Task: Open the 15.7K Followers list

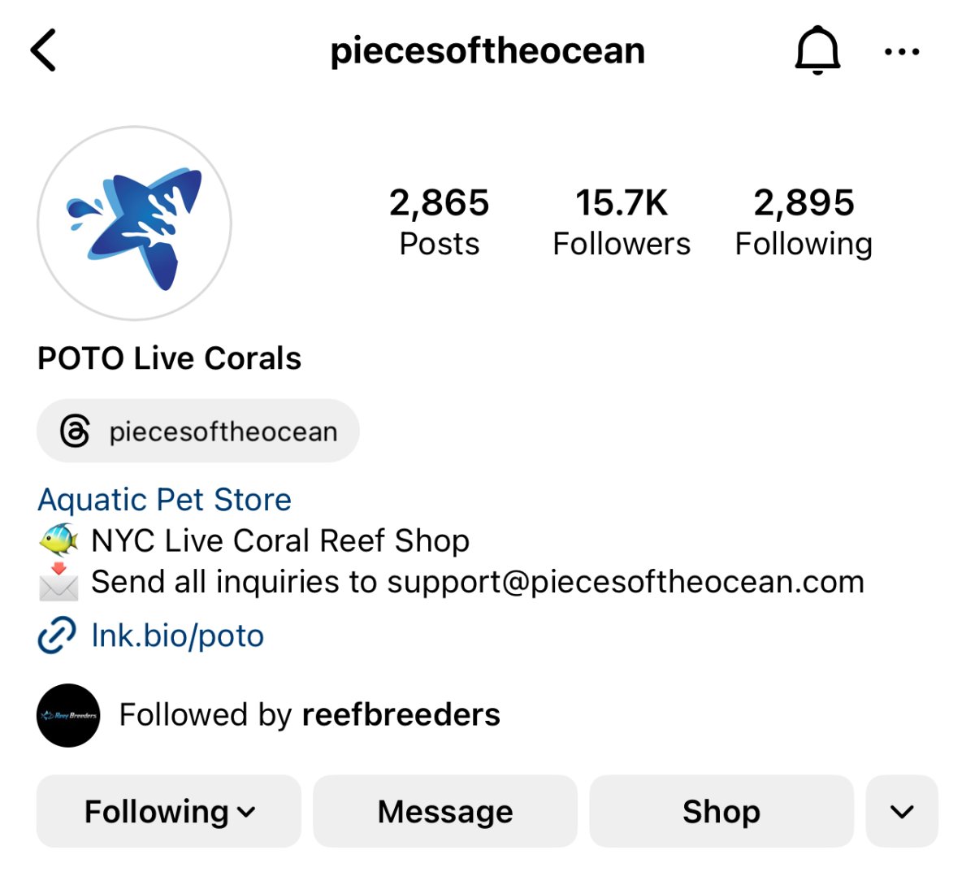Action: click(622, 222)
